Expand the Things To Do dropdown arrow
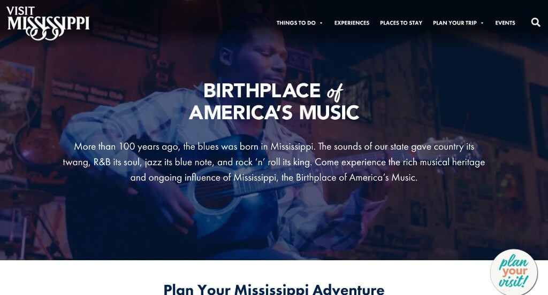 coord(321,23)
